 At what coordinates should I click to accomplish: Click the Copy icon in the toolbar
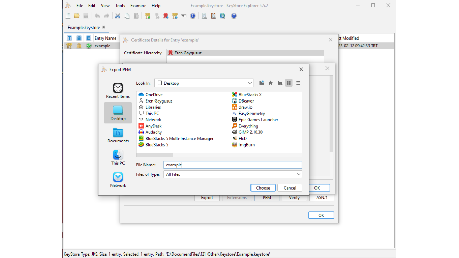(x=127, y=16)
